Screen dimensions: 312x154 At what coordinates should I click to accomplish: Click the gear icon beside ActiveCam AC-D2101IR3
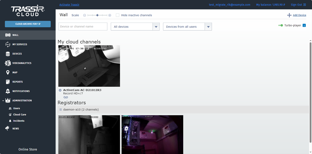[60, 90]
